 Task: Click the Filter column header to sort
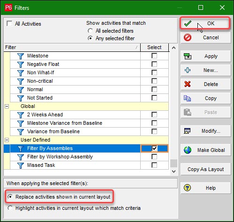[x=72, y=47]
